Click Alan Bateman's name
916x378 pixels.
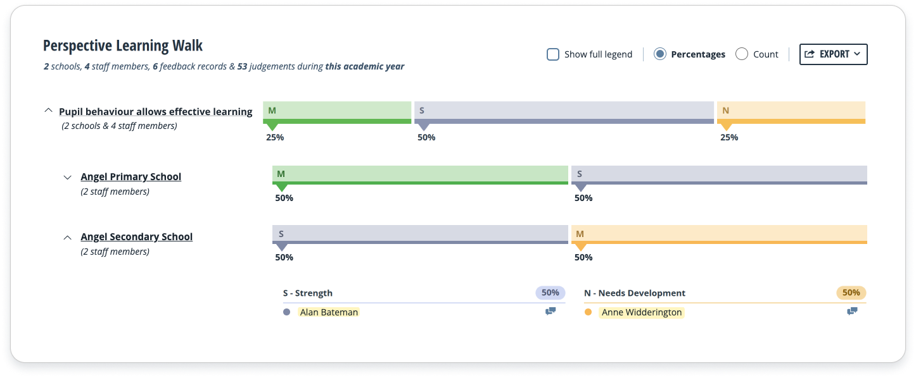click(329, 312)
